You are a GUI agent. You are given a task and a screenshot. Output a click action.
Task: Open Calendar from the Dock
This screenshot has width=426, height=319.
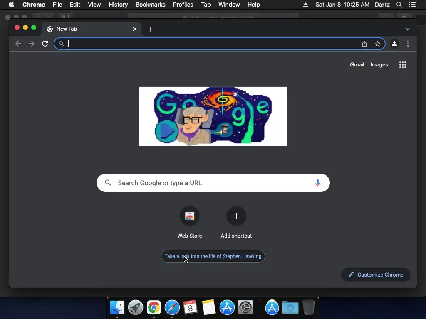(190, 308)
